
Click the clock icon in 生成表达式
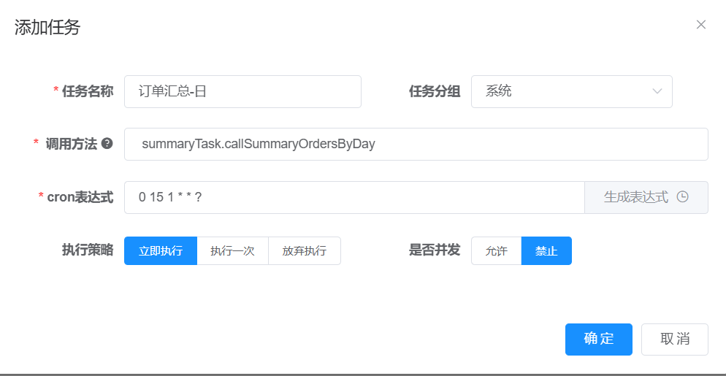click(x=683, y=197)
